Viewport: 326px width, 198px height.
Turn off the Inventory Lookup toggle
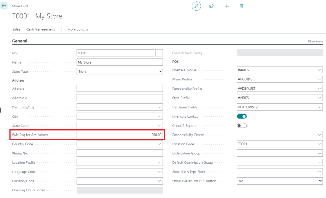pos(242,116)
